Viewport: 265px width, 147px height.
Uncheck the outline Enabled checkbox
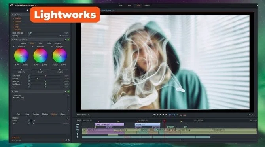pos(67,118)
